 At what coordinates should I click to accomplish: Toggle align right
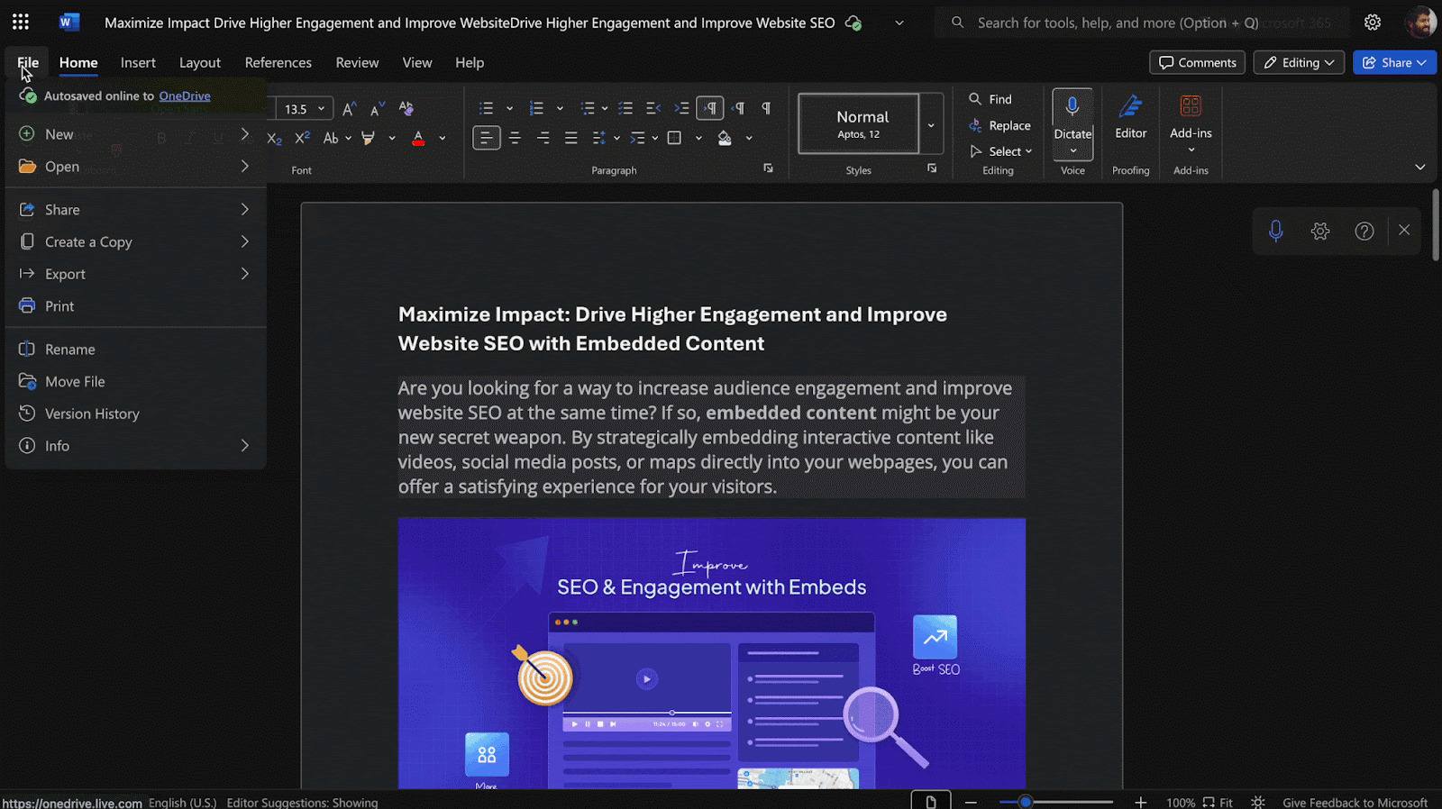pyautogui.click(x=543, y=138)
